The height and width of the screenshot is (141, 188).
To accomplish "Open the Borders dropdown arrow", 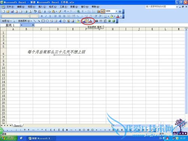I will (x=108, y=16).
